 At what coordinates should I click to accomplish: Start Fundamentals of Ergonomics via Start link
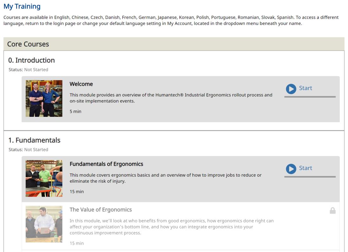pyautogui.click(x=305, y=168)
